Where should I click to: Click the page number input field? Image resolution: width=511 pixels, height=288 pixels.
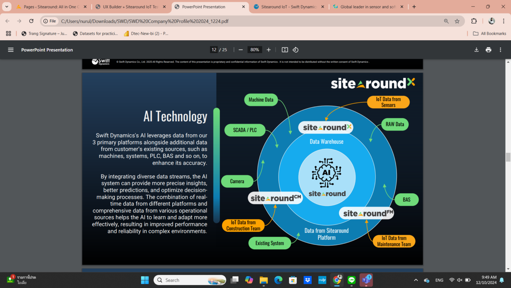tap(214, 49)
